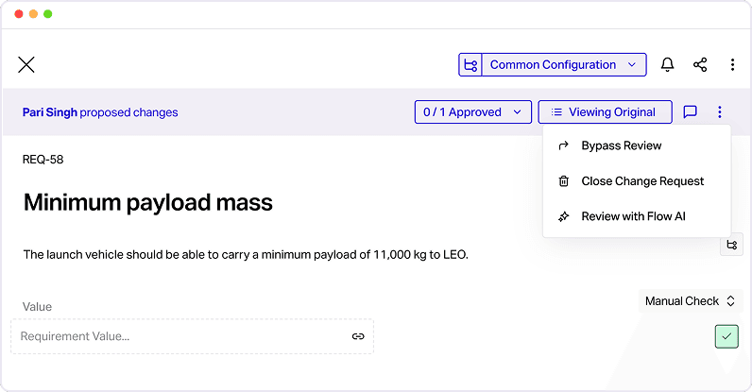Click the REQ-58 identifier text
Screen dimensions: 752x392
coord(43,160)
